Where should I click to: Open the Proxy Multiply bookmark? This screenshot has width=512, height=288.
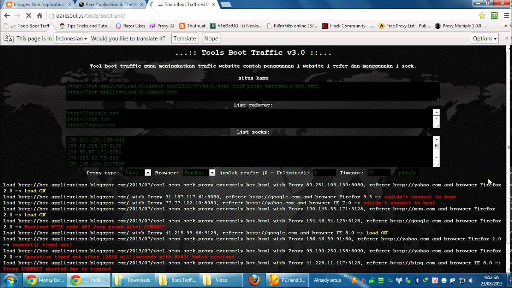click(x=460, y=26)
